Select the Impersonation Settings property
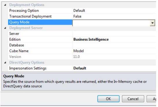 tap(28, 68)
